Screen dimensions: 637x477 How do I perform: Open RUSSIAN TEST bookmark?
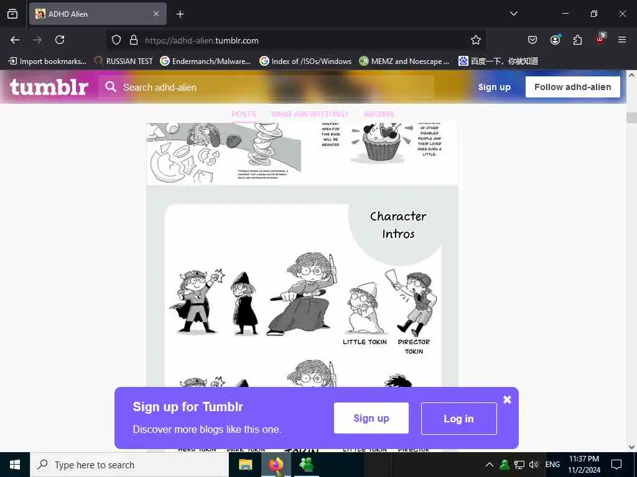click(x=124, y=61)
